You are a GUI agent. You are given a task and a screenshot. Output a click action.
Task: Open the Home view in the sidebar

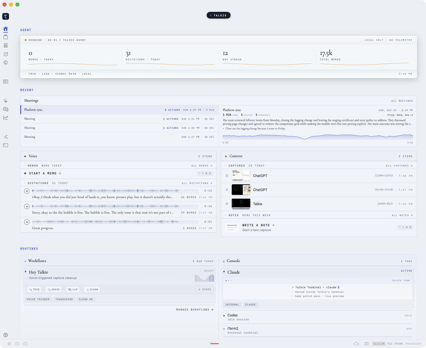[6, 28]
